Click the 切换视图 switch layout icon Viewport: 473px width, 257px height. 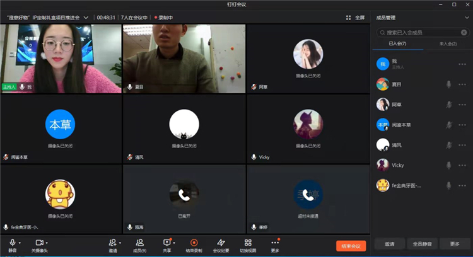click(248, 243)
